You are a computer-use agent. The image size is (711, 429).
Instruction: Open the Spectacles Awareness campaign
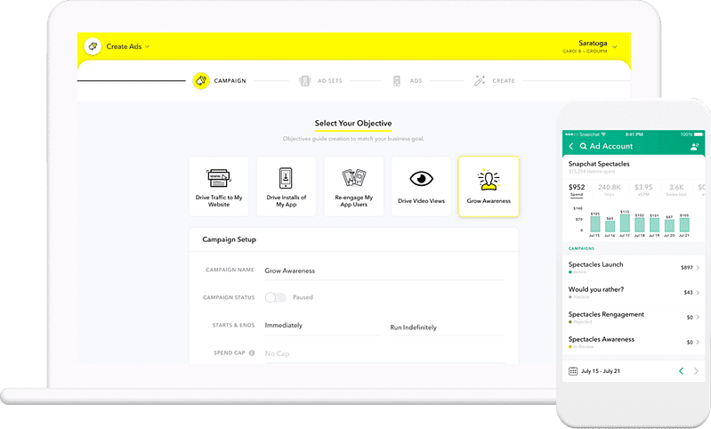tap(634, 343)
